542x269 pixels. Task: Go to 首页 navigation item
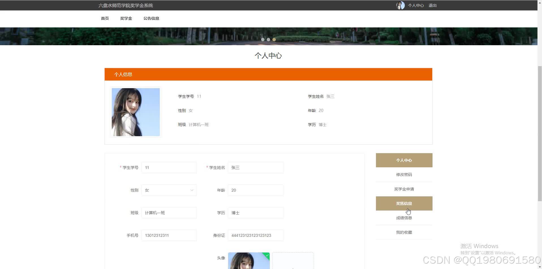[105, 18]
